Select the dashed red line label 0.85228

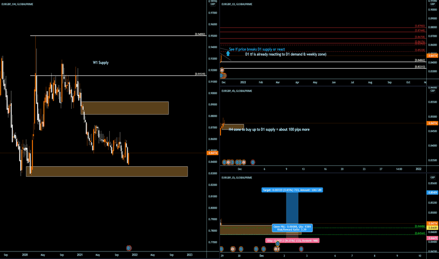click(x=420, y=50)
